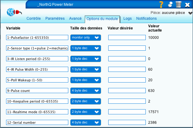Click the 5-Poll Wakeup variable field
The width and height of the screenshot is (193, 128).
[37, 80]
